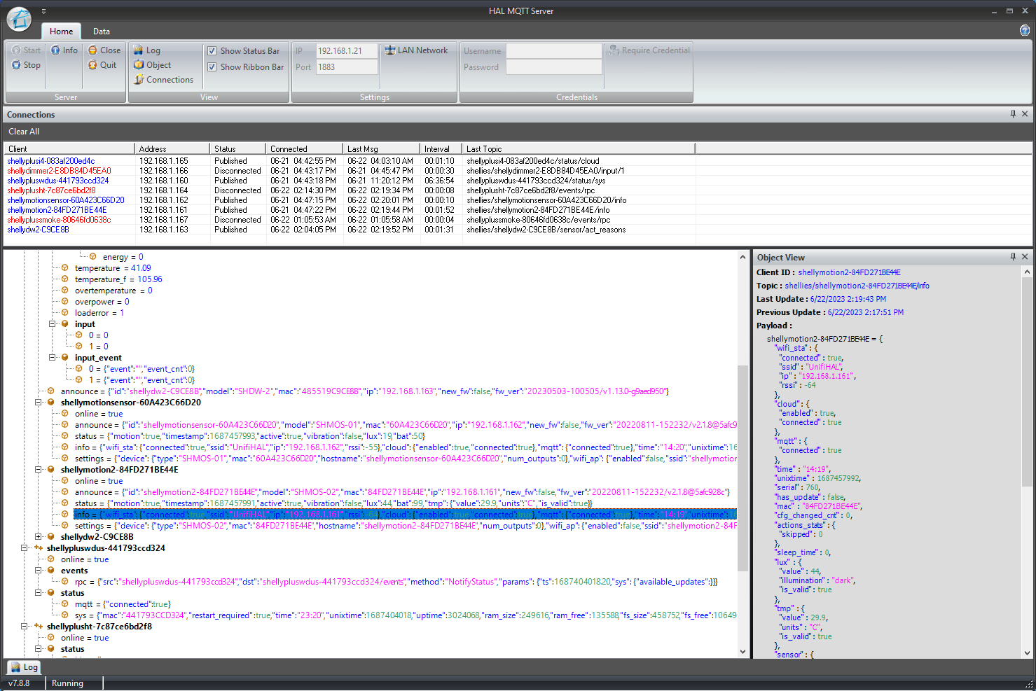Click the shellymotion2-84FD271BE44E device icon
Image resolution: width=1036 pixels, height=691 pixels.
point(51,470)
